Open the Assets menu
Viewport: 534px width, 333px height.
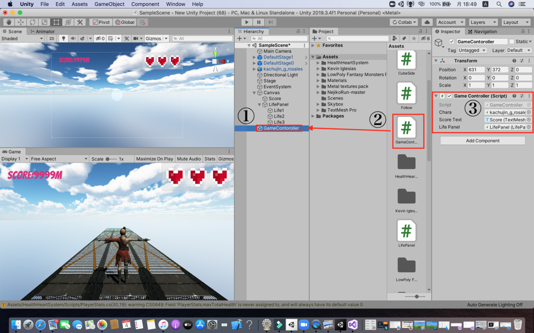click(80, 4)
